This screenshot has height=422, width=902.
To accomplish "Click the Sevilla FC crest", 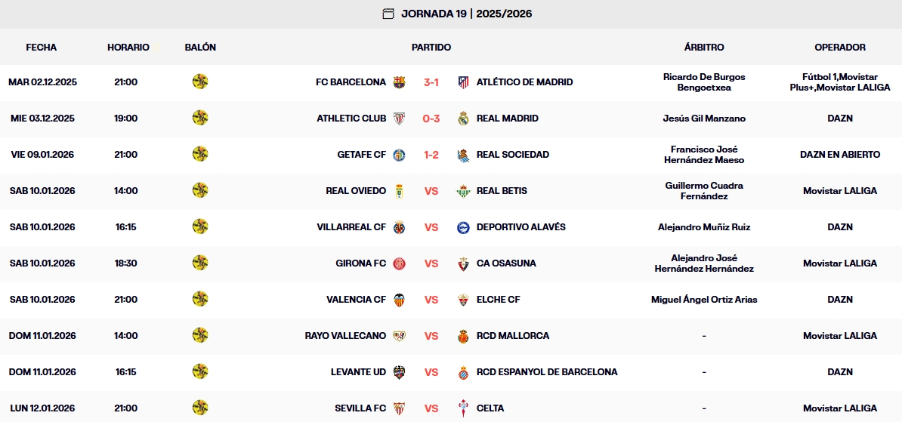I will 400,408.
